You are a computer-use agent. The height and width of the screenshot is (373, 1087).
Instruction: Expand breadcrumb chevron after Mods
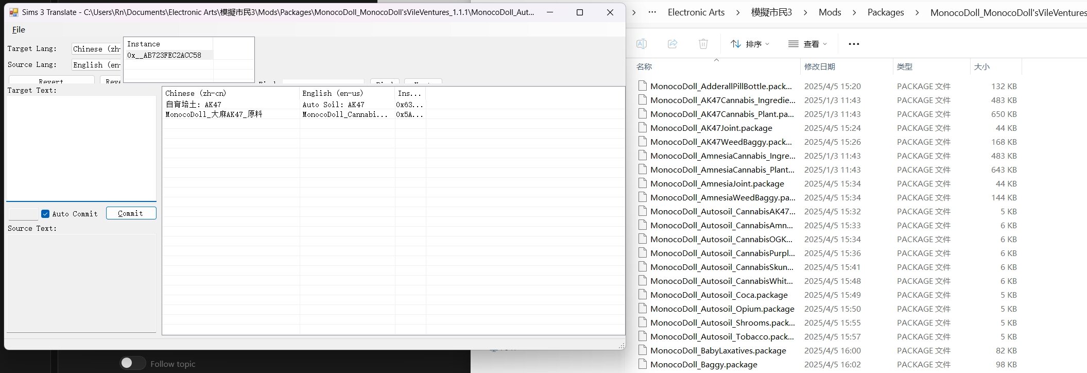[x=854, y=12]
